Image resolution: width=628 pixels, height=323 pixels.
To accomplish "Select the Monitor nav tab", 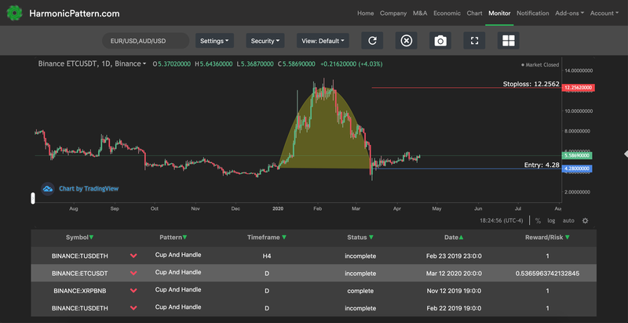I will tap(499, 13).
